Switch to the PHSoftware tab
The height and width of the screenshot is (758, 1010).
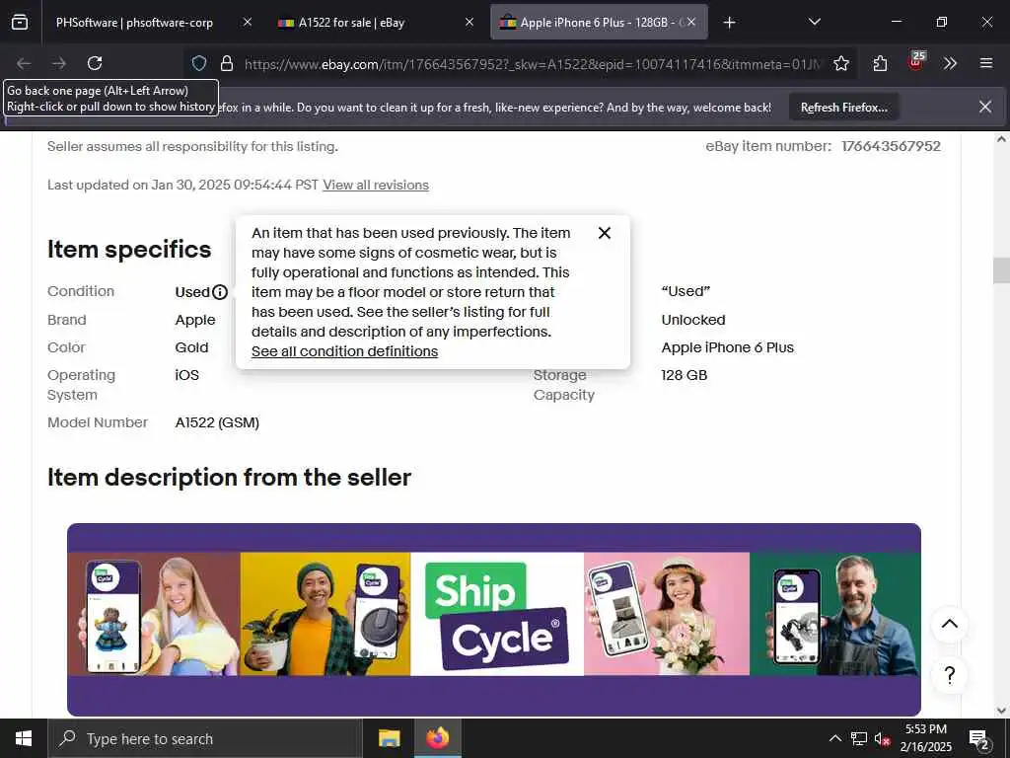(134, 23)
